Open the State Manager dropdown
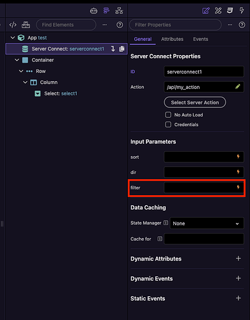 click(x=207, y=223)
